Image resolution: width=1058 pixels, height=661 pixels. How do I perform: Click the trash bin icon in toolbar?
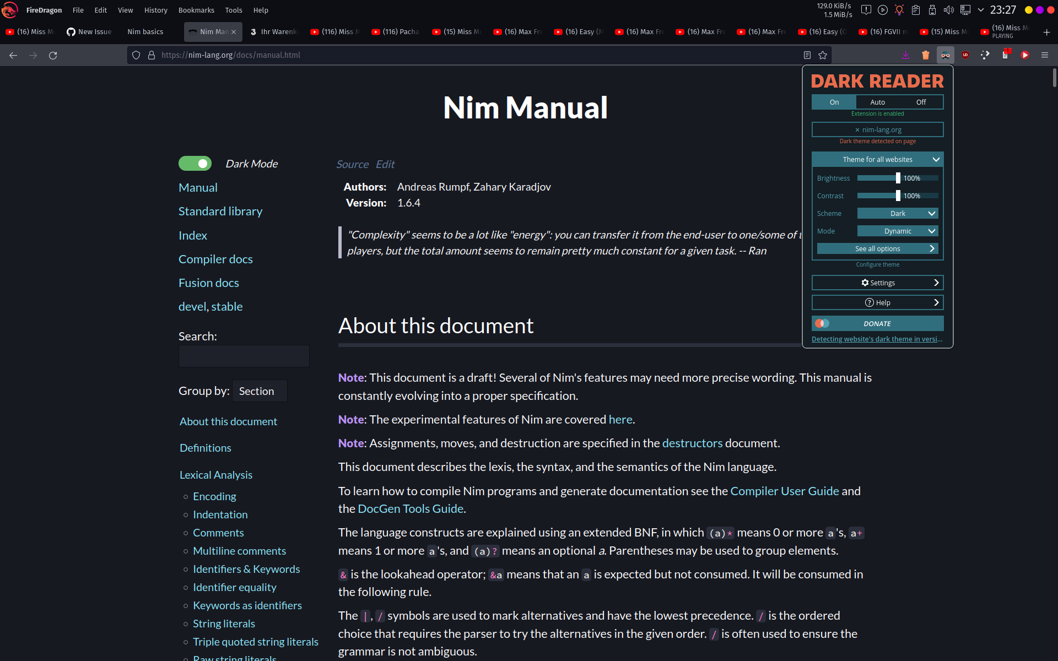coord(925,55)
